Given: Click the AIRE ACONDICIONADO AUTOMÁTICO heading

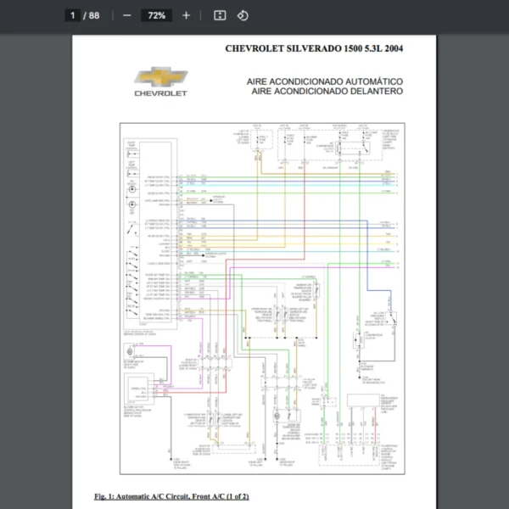Looking at the screenshot, I should tap(324, 81).
